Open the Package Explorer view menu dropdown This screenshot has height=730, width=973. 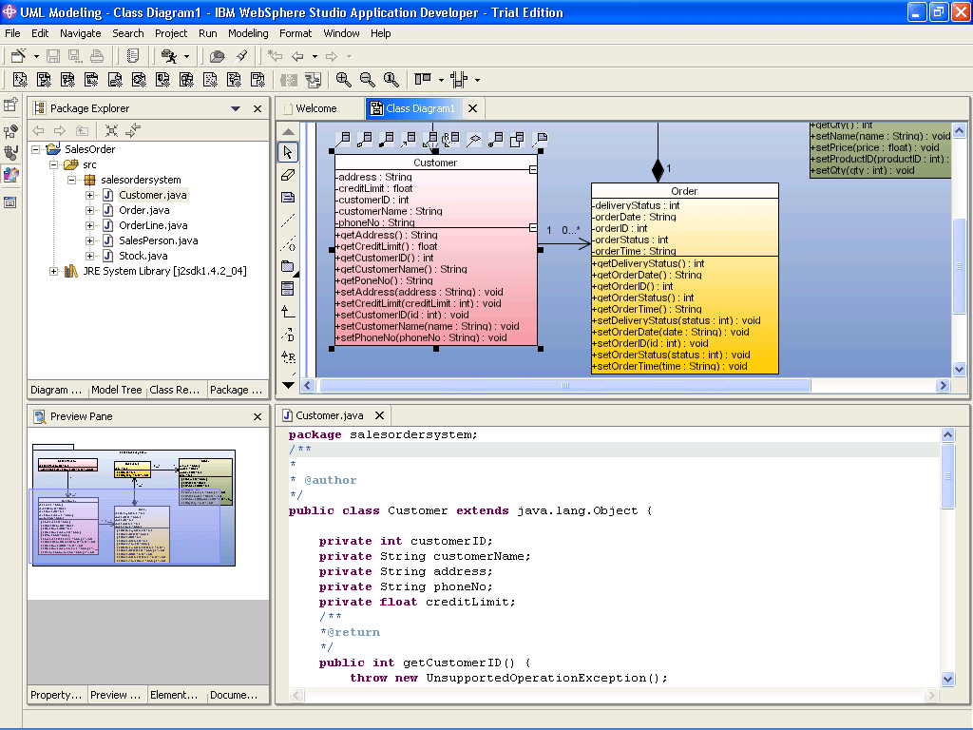point(236,108)
